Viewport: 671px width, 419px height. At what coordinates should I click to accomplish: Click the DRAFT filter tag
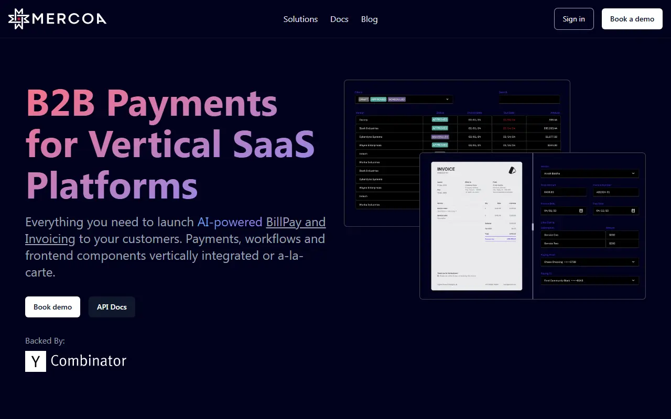tap(363, 99)
